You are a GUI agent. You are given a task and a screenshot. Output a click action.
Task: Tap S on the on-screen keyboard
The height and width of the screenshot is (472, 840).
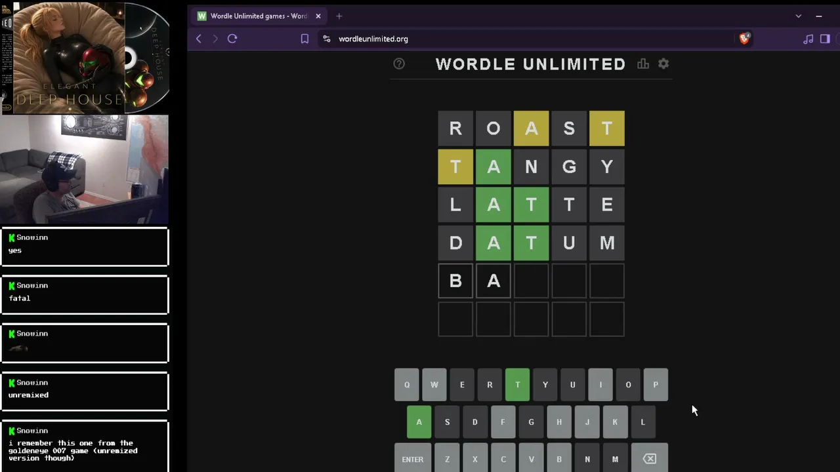pos(448,422)
